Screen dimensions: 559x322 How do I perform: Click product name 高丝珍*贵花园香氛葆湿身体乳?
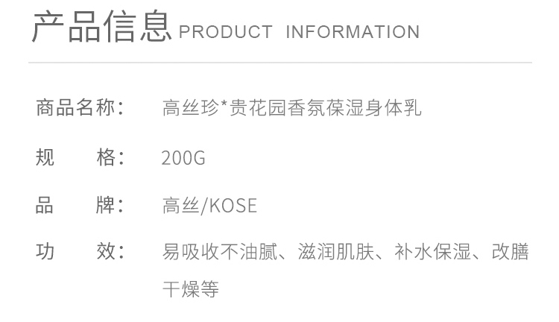(291, 107)
